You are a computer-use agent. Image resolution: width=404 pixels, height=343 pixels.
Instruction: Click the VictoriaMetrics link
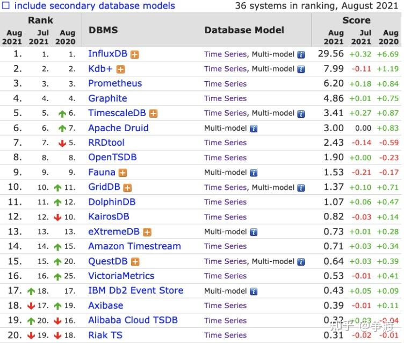[121, 276]
